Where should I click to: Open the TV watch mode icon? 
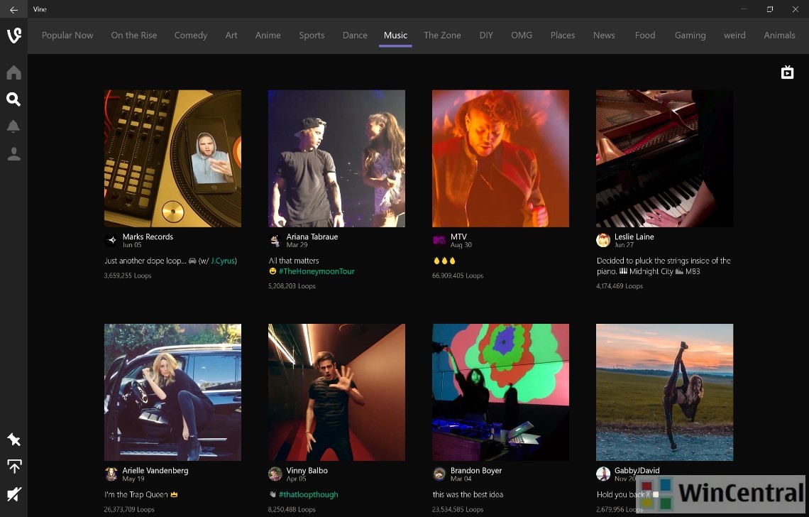point(787,72)
